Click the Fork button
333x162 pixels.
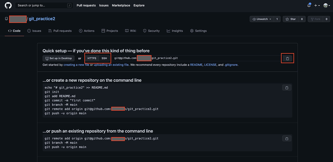coord(315,19)
